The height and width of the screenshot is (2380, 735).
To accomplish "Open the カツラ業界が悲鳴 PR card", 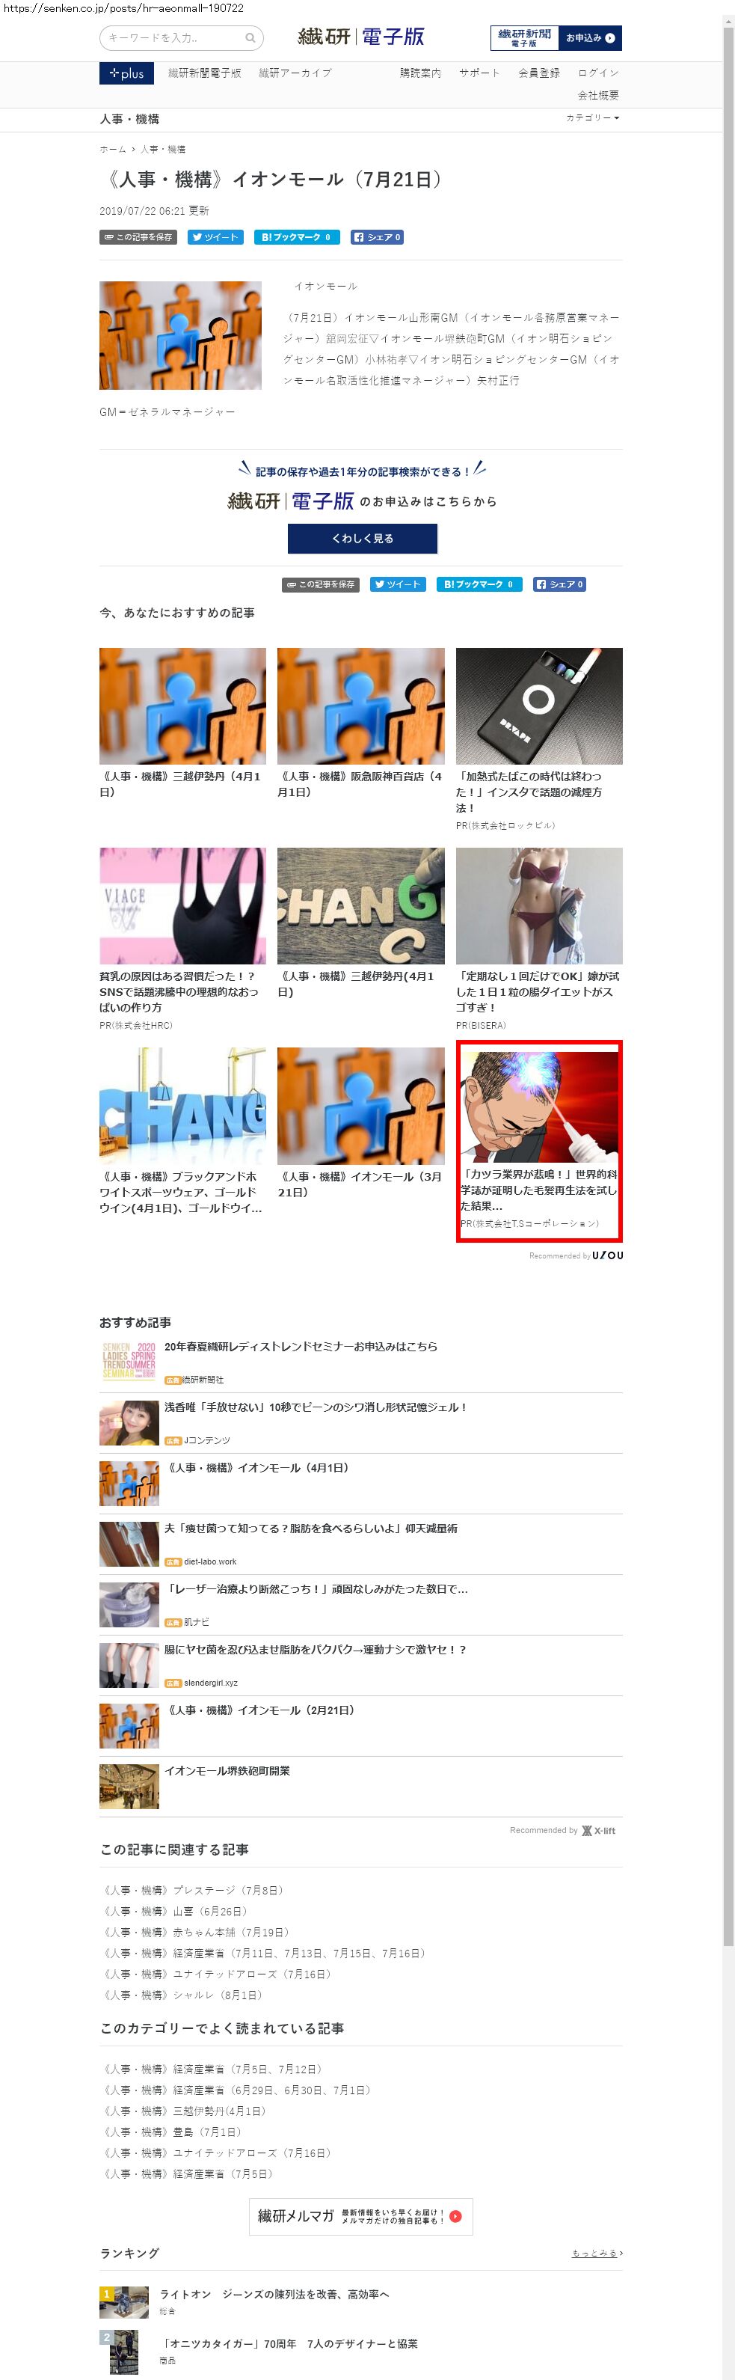I will coord(539,1141).
